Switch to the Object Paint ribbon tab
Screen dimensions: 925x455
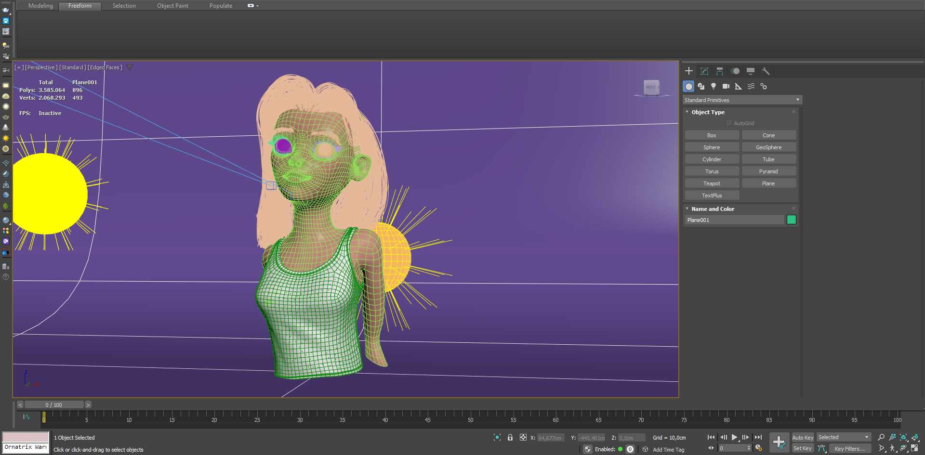pyautogui.click(x=172, y=6)
